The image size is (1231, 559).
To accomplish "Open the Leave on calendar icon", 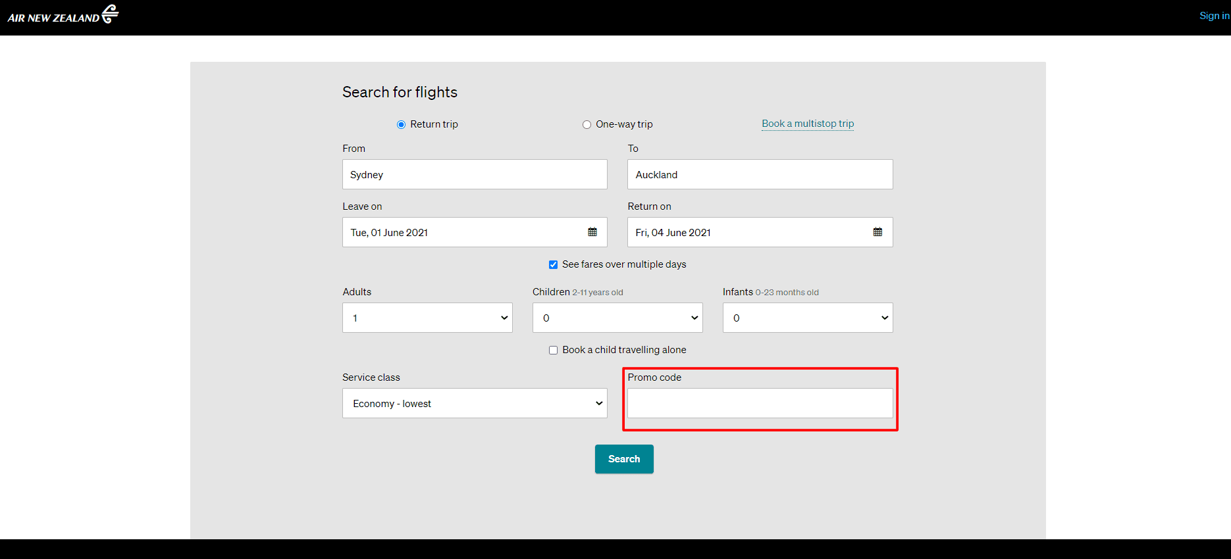I will coord(592,232).
